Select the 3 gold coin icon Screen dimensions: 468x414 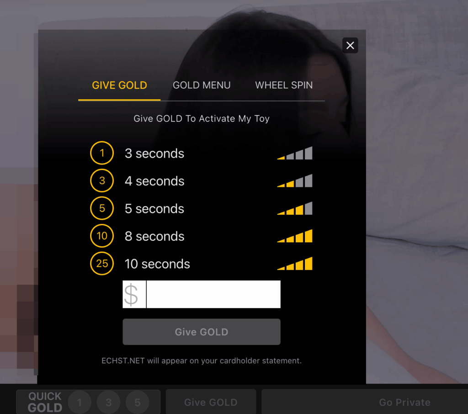pos(102,180)
